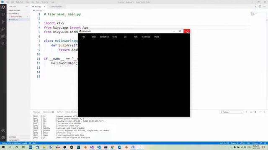Viewport: 268px width, 150px height.
Task: Split the editor with split icon
Action: (260, 7)
